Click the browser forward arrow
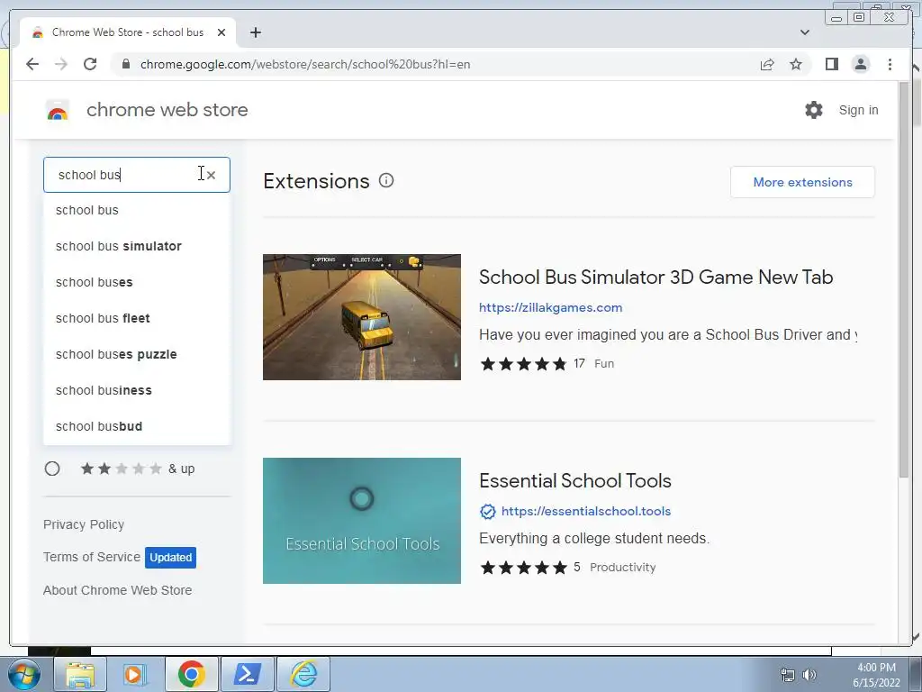 tap(61, 64)
